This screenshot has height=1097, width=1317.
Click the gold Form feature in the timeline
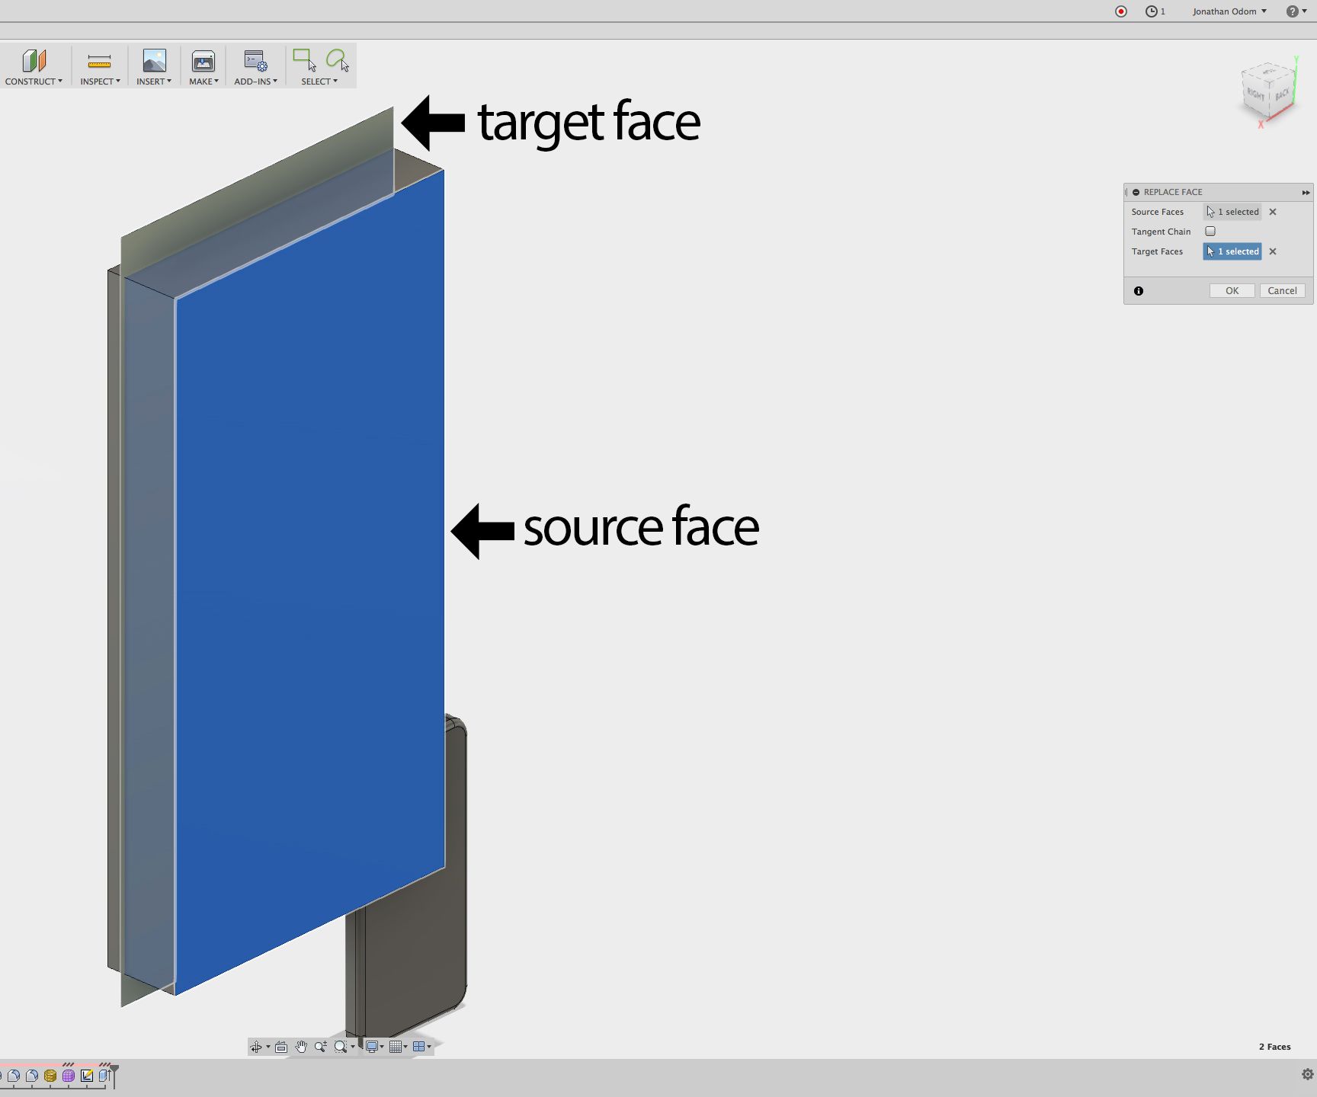(50, 1076)
